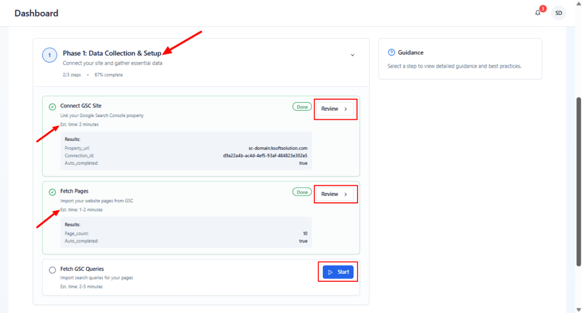Click the Fetch Pages green checkmark icon

52,192
